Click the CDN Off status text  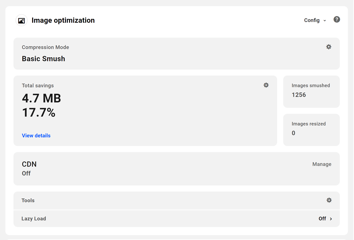point(26,173)
